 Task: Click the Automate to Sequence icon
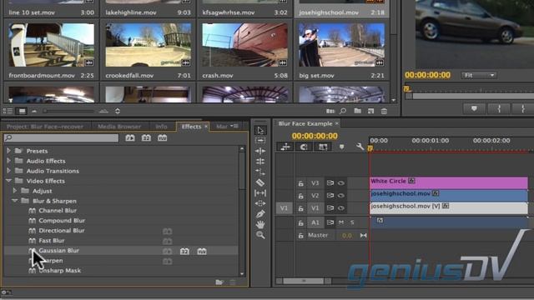[x=330, y=111]
